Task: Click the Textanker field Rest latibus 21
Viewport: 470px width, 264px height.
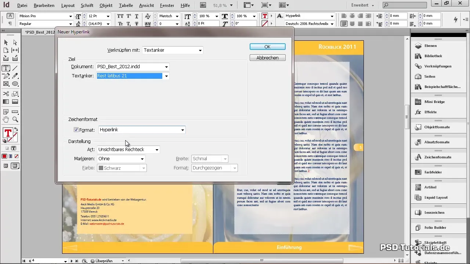Action: coord(129,76)
